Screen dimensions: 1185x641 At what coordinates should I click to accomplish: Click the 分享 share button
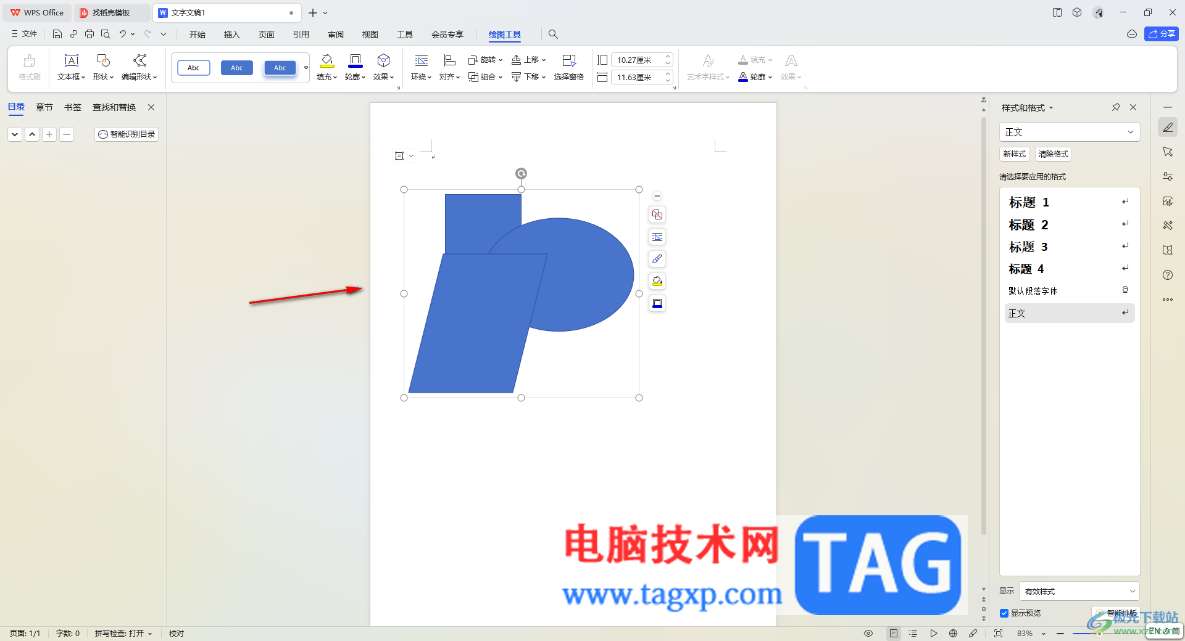pos(1162,34)
